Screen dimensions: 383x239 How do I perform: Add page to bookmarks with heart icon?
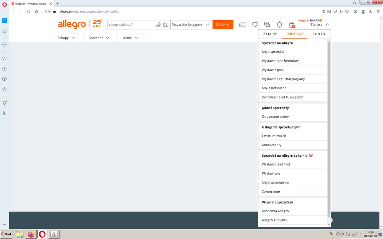click(347, 11)
